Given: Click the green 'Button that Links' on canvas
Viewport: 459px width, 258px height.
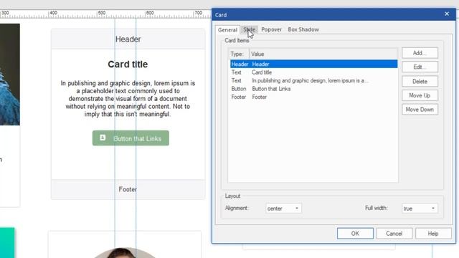Looking at the screenshot, I should [131, 138].
